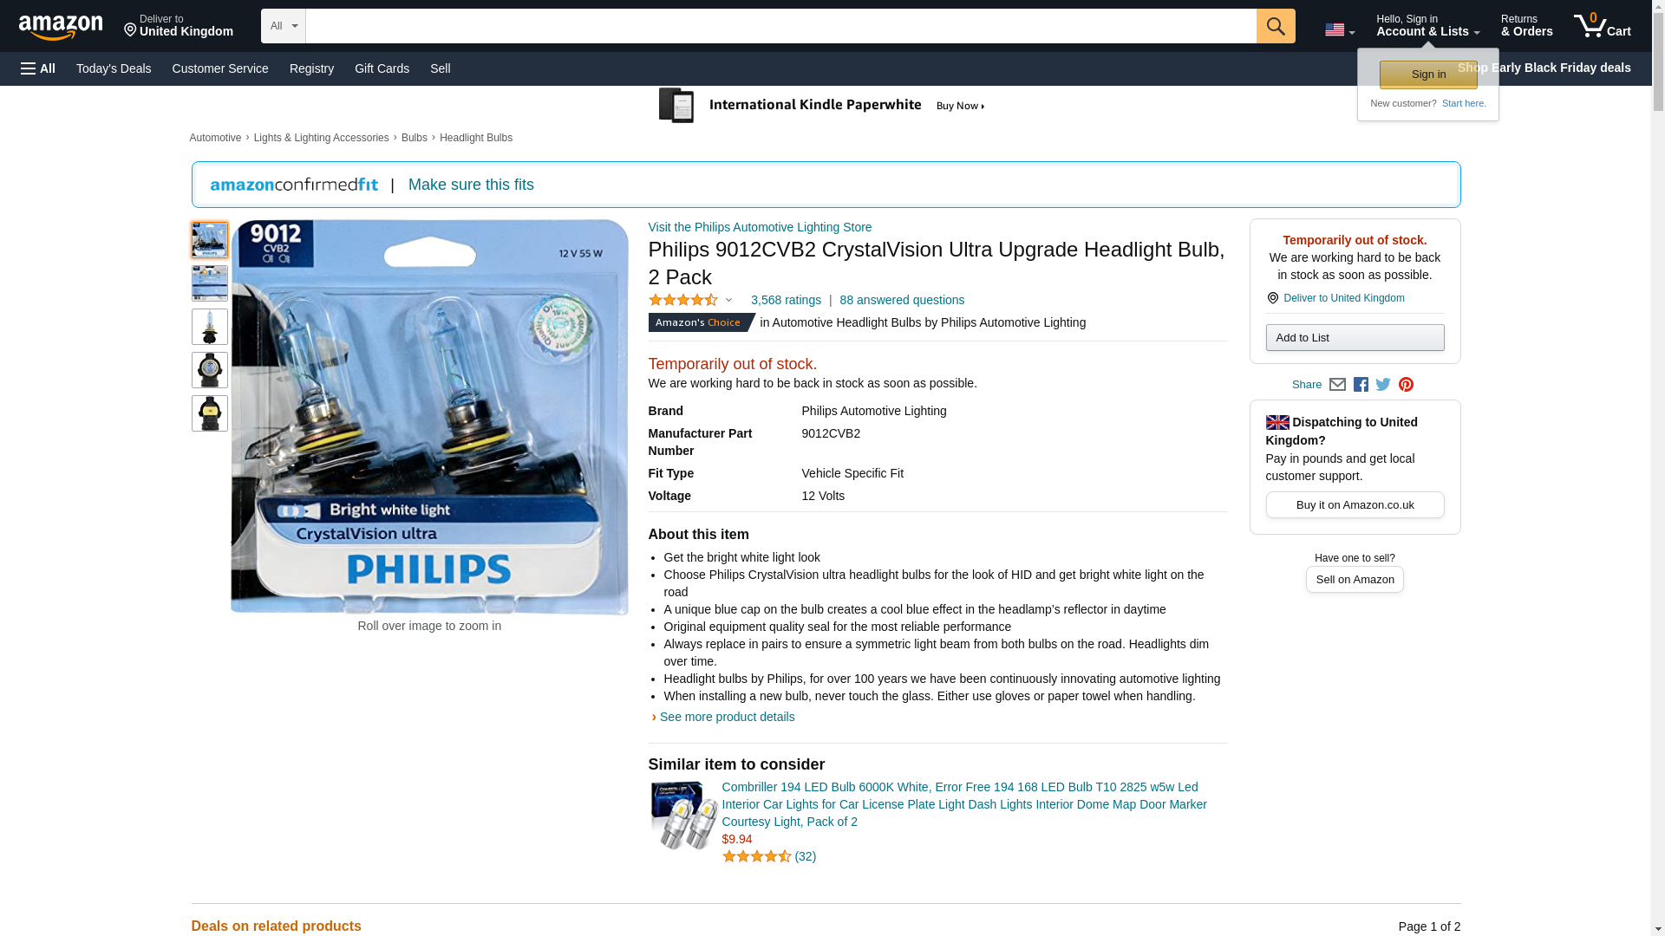This screenshot has height=936, width=1665.
Task: Expand the All search category dropdown
Action: point(284,26)
